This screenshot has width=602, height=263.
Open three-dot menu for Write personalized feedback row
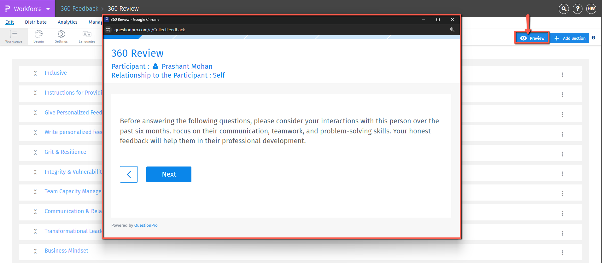(562, 134)
